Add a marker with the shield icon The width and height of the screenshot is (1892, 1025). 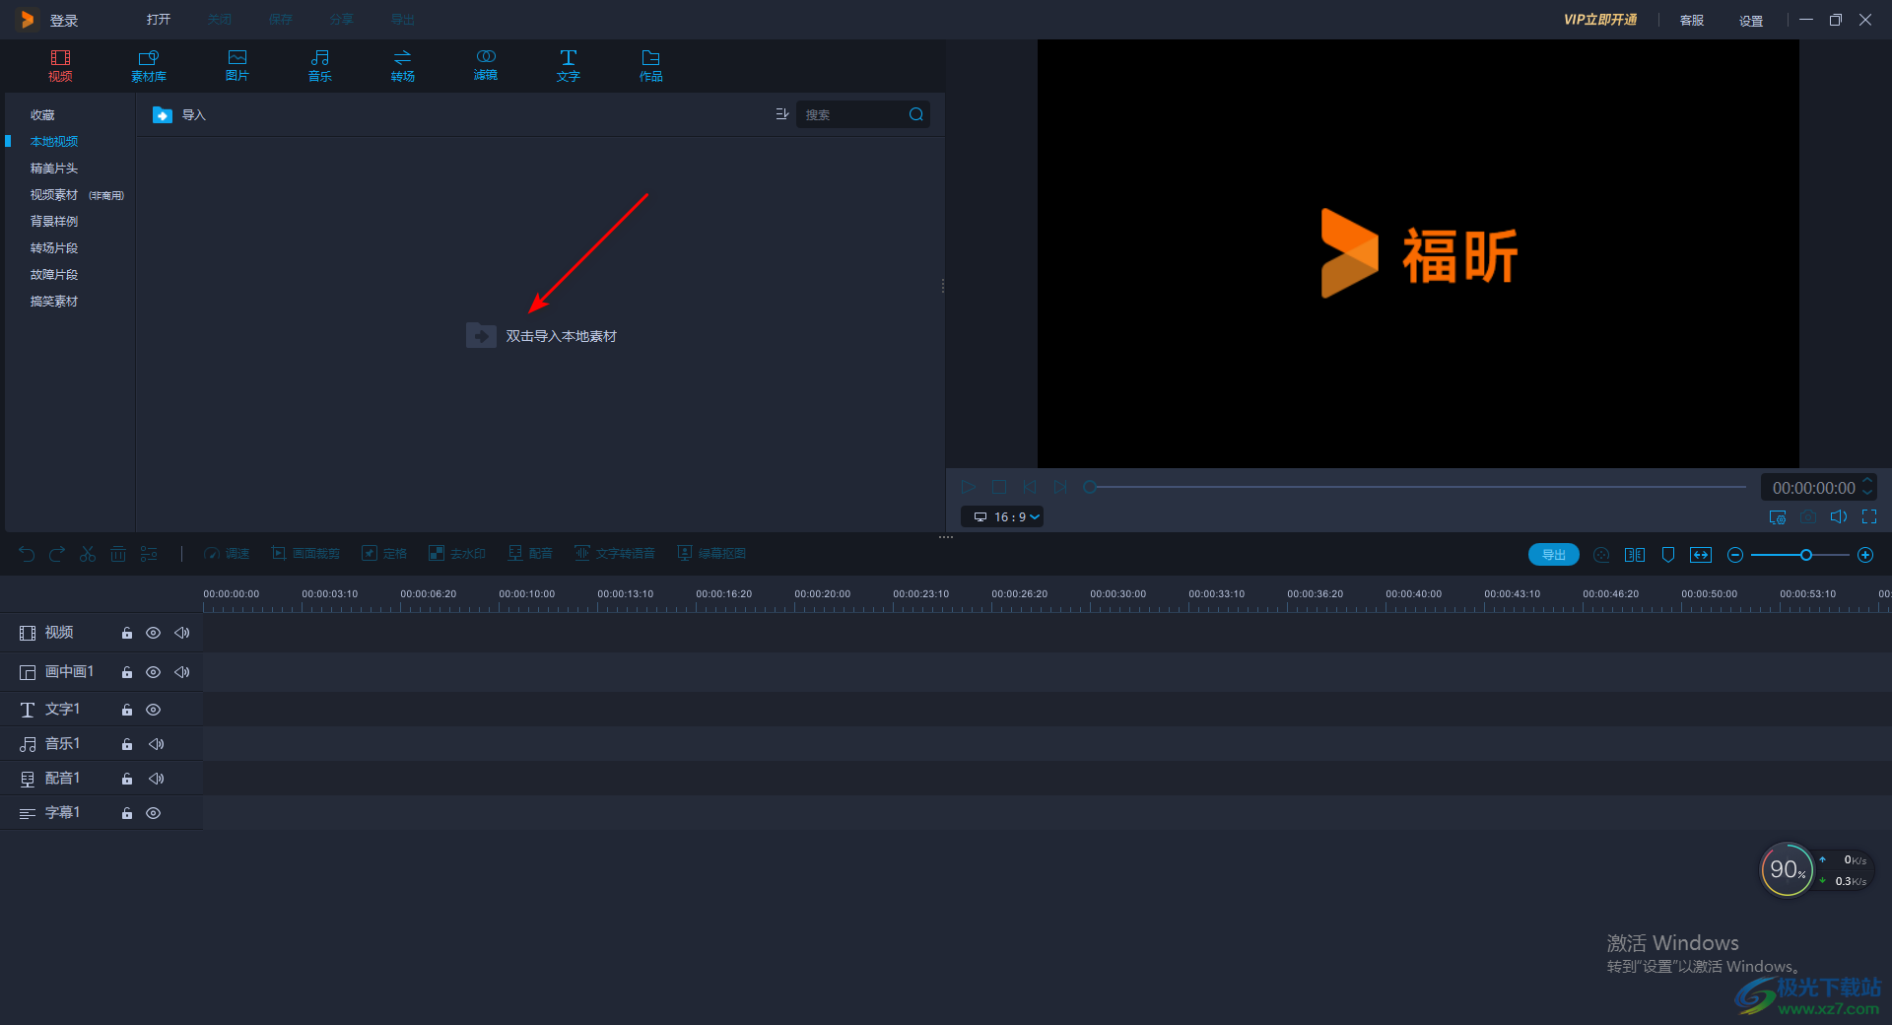tap(1668, 555)
